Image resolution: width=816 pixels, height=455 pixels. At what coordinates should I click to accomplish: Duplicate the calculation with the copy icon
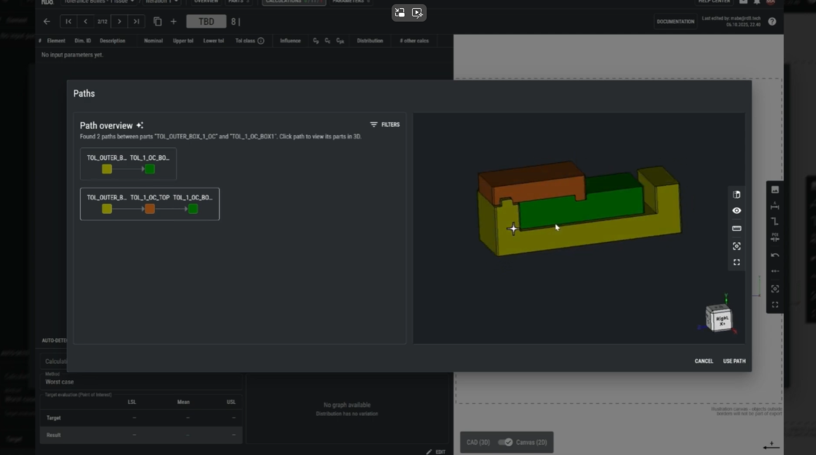(157, 22)
